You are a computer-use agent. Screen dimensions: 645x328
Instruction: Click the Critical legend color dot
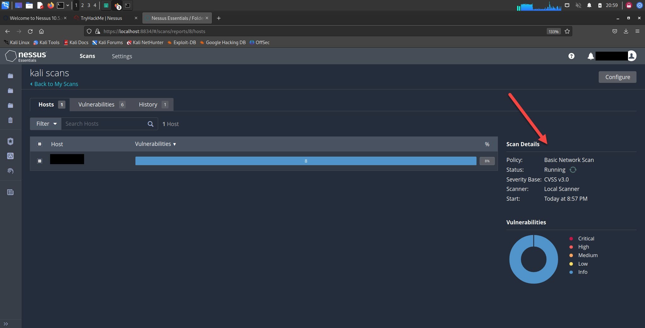pyautogui.click(x=571, y=239)
